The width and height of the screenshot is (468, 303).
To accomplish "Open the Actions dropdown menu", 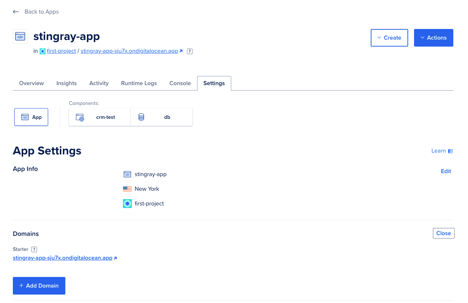I will tap(433, 38).
